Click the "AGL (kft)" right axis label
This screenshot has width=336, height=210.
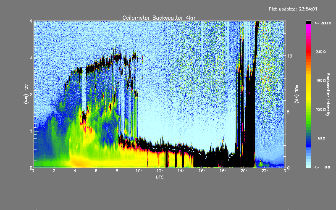[x=297, y=94]
